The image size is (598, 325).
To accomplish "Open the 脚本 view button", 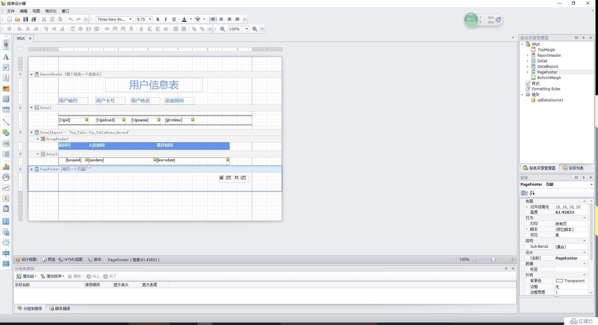I will tap(95, 260).
